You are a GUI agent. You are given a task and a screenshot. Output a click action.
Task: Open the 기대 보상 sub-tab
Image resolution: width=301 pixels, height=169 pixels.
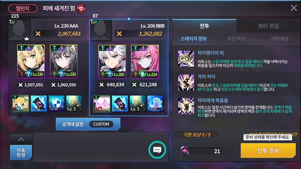point(280,39)
